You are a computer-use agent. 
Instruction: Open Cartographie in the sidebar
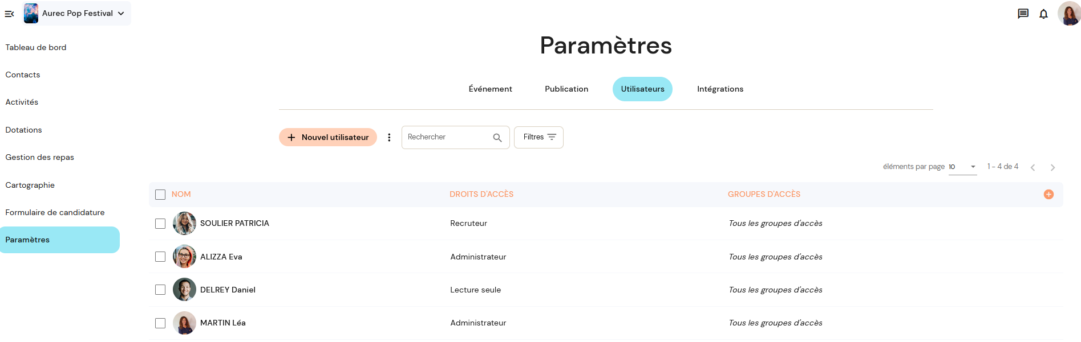(30, 185)
